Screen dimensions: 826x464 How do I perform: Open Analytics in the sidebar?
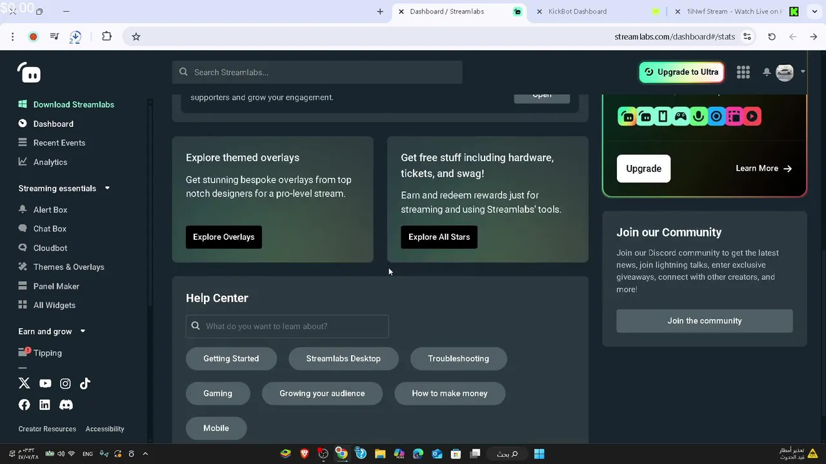click(x=50, y=162)
